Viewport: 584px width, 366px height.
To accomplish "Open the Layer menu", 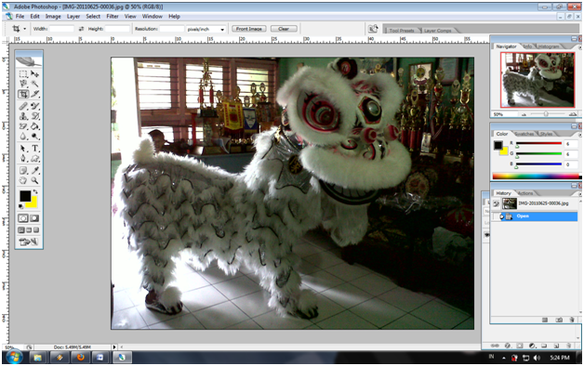I will 73,17.
